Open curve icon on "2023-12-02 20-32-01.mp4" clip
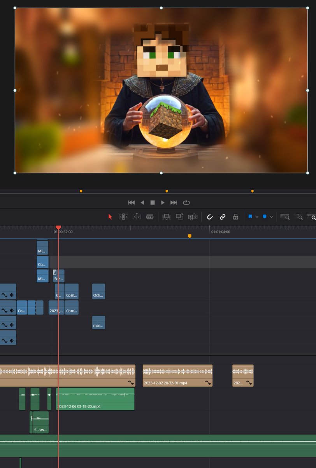Viewport: 316px width, 468px height. pyautogui.click(x=208, y=383)
